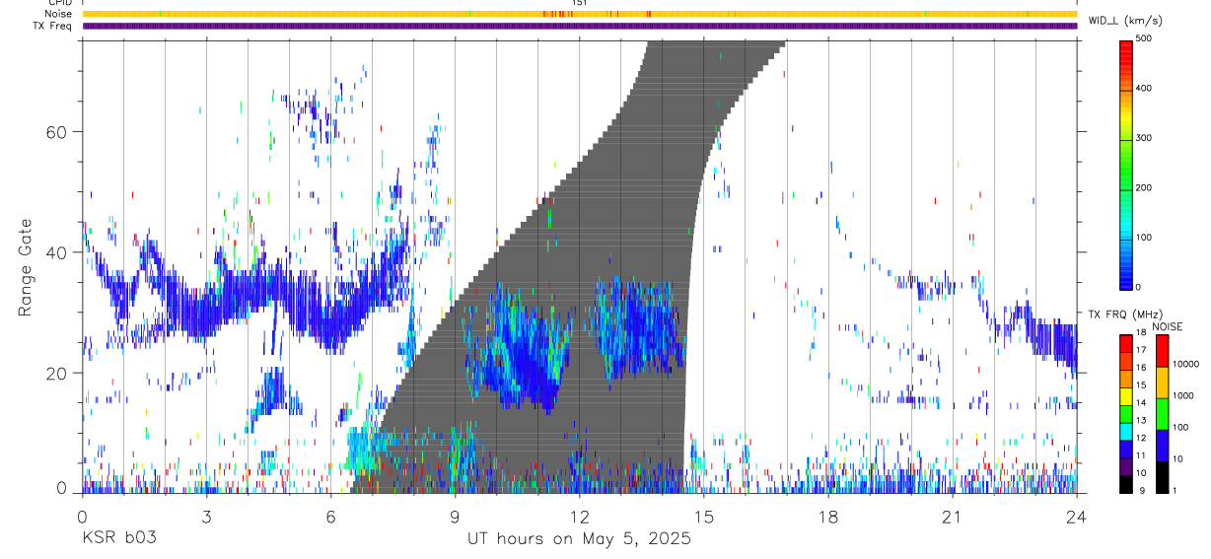Click the WID⊥ (km/s) colorbar title

[1127, 21]
